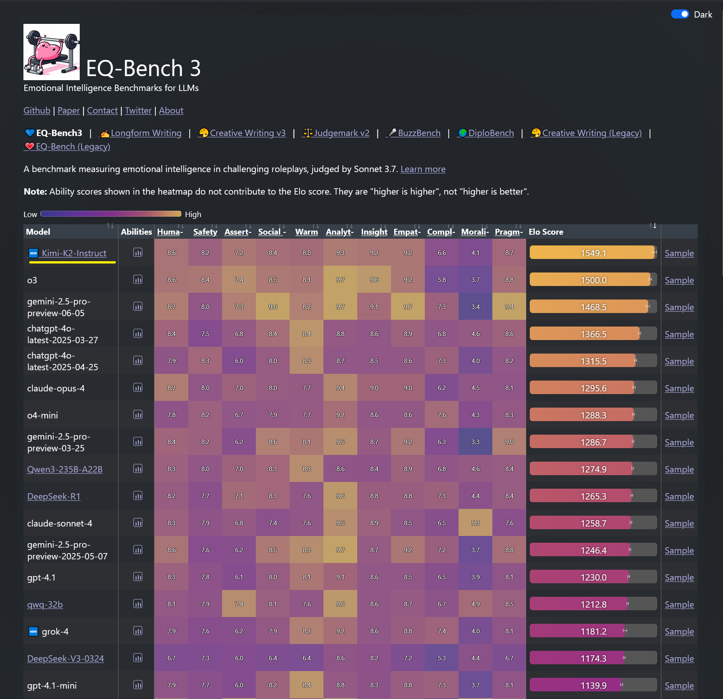
Task: Open abilities chart icon for o3
Action: [x=138, y=280]
